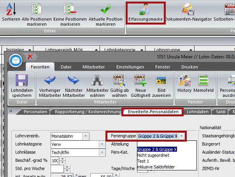The height and width of the screenshot is (177, 235).
Task: Choose 'inklusive Saldofelder' list option
Action: (156, 167)
